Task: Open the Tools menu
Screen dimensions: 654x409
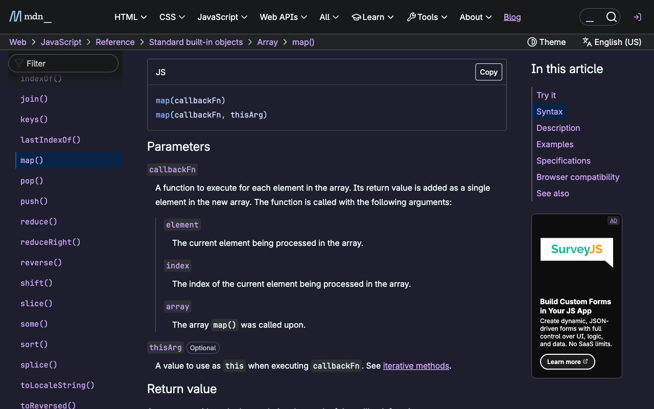Action: click(427, 17)
